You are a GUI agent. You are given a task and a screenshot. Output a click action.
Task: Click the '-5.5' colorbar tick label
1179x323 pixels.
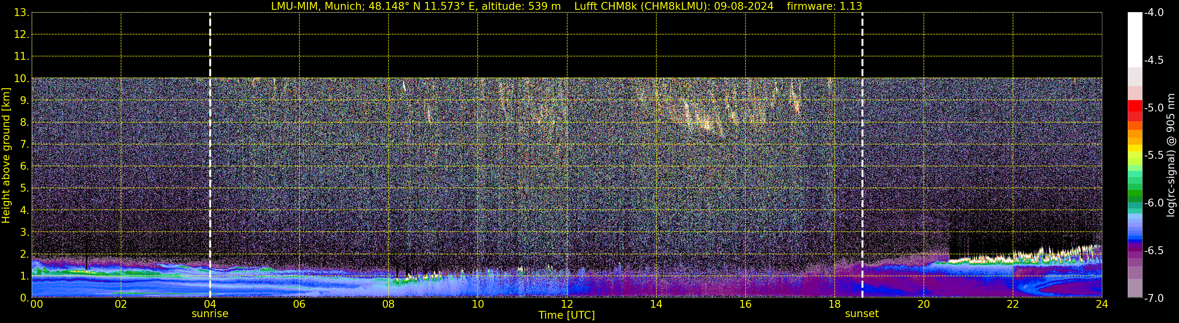(x=1153, y=156)
